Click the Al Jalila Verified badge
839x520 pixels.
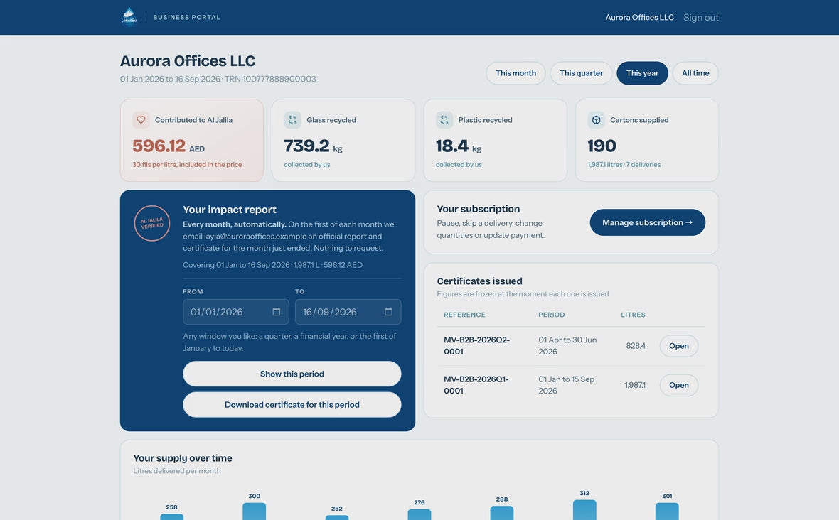152,223
